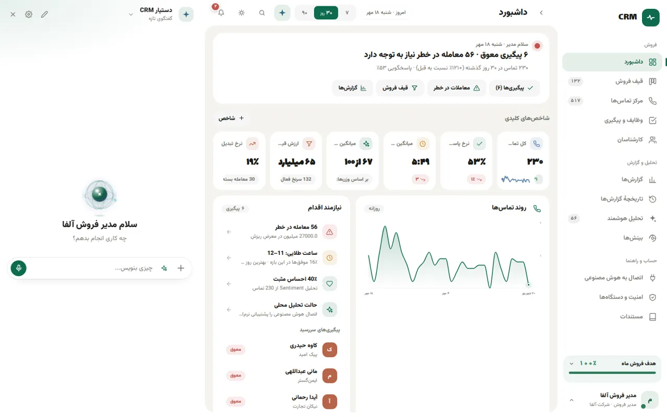Click the heart icon of احساس مثبت
This screenshot has width=667, height=417.
click(x=329, y=284)
